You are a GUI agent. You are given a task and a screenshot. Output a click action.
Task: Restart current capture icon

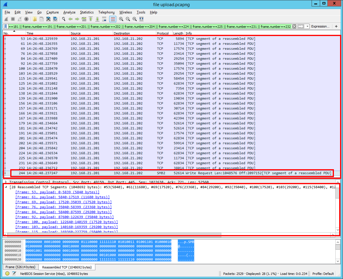pyautogui.click(x=20, y=19)
